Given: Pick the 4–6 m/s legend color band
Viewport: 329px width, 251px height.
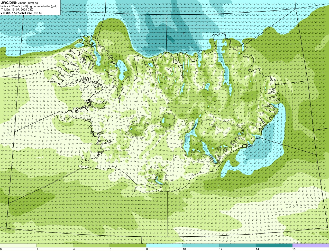Looking at the screenshot, I should 92,245.
